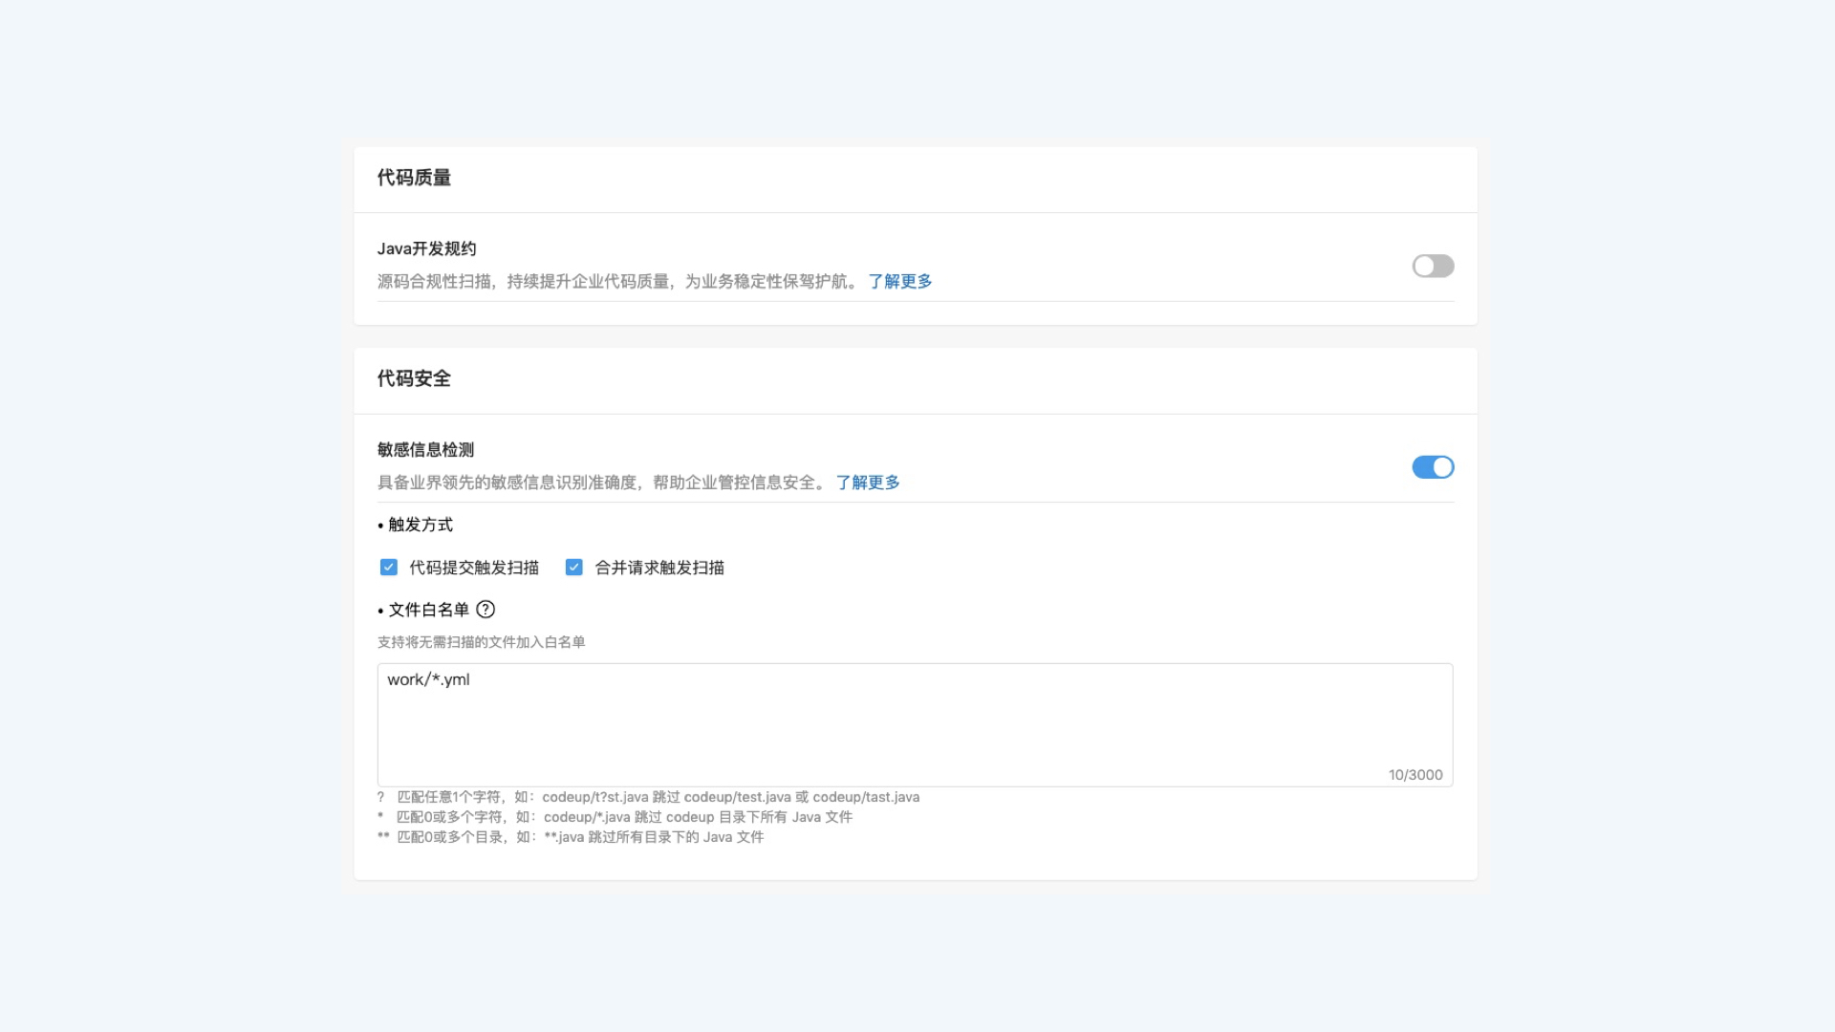Click hint text 支持将无需扫描的文件加入白名单
This screenshot has height=1032, width=1835.
(x=481, y=642)
